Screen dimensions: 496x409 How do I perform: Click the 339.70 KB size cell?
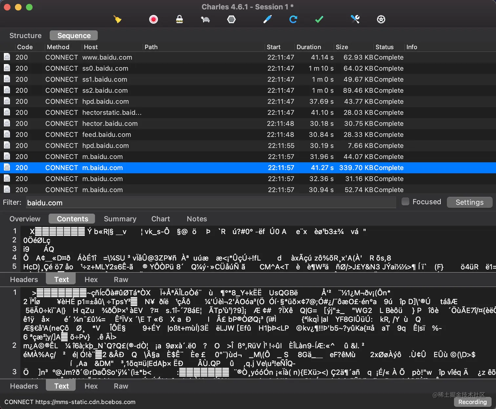click(356, 167)
